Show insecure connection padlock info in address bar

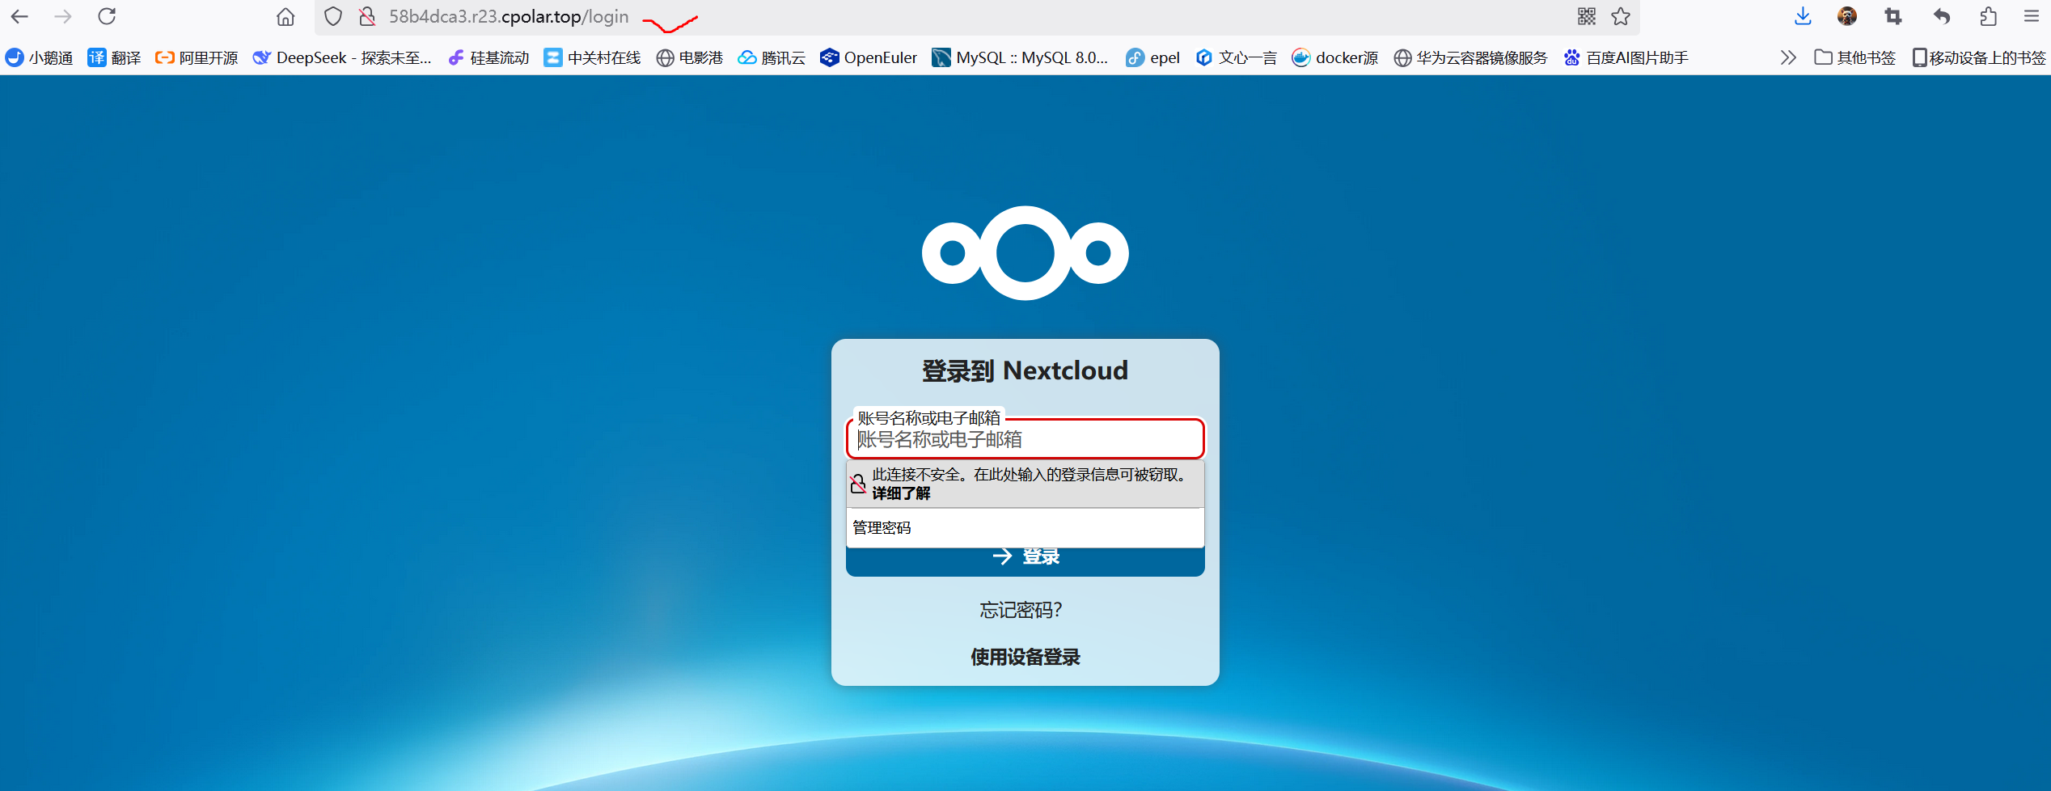pos(367,16)
